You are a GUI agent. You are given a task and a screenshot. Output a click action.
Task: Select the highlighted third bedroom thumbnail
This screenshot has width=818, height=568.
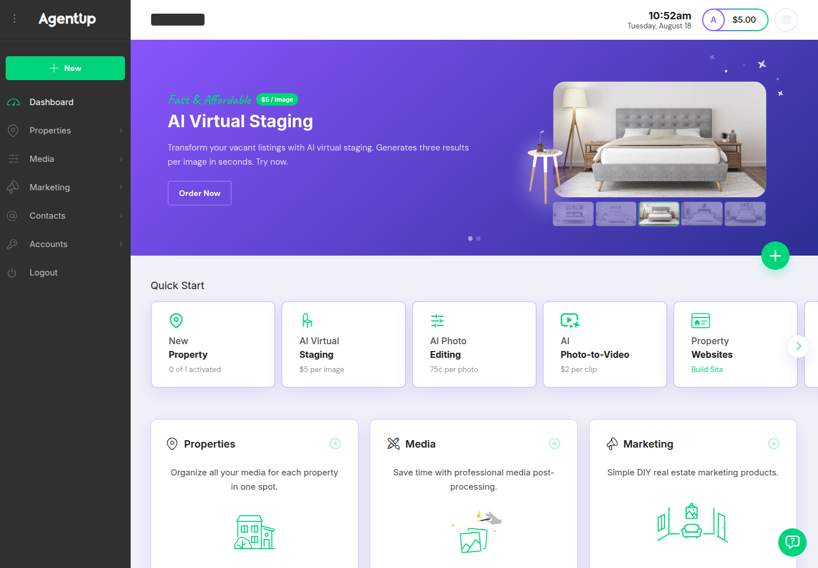pyautogui.click(x=659, y=214)
